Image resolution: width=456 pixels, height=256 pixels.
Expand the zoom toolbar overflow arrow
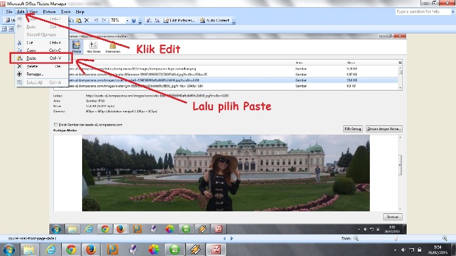pos(140,21)
